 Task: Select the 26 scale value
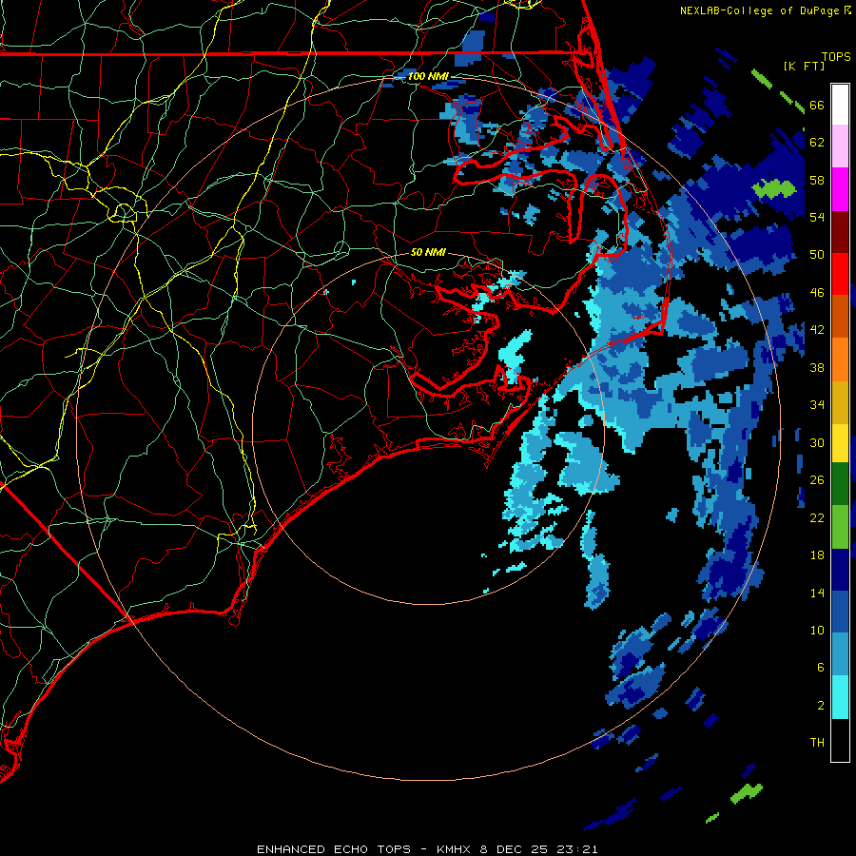pos(817,480)
